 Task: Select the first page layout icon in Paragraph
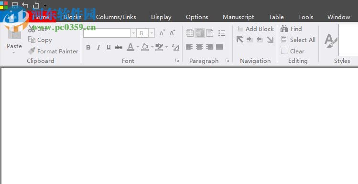190,33
